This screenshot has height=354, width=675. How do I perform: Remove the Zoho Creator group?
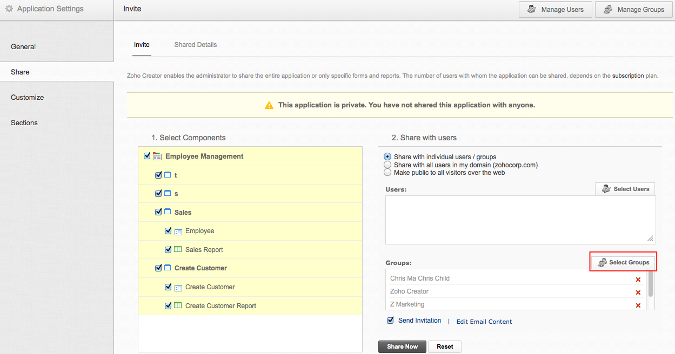[x=638, y=292]
